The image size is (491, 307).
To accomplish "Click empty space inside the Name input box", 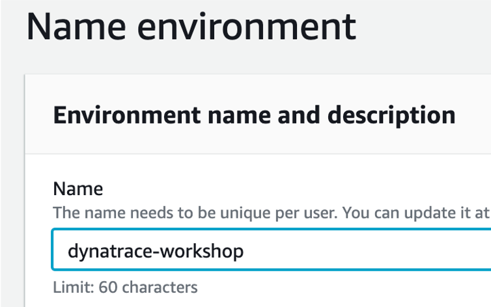I will tap(367, 250).
